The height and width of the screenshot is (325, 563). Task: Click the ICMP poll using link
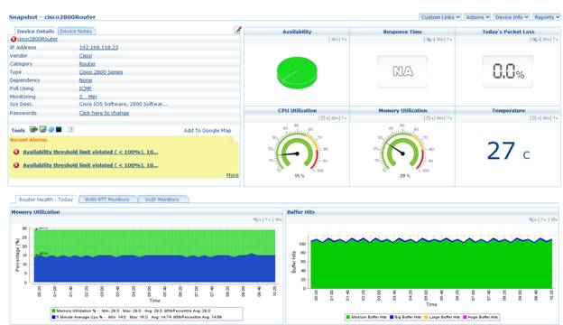tap(86, 88)
